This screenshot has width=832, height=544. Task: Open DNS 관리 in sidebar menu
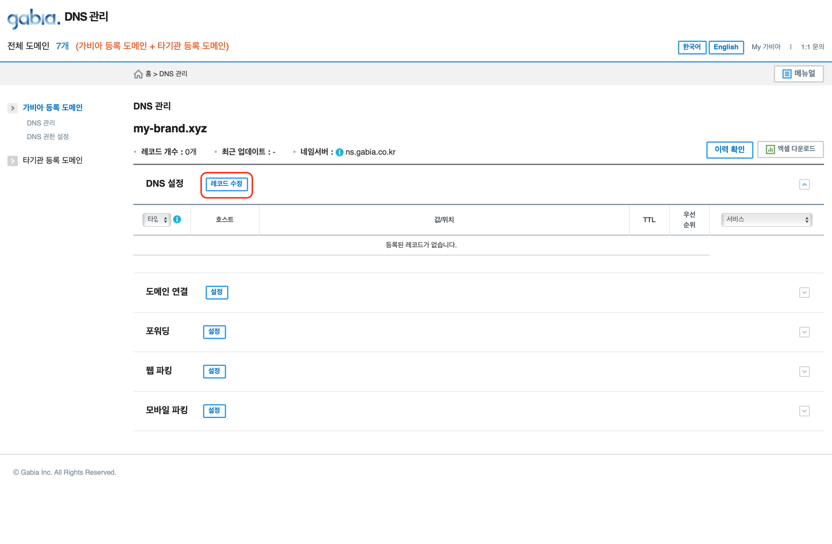click(x=41, y=123)
